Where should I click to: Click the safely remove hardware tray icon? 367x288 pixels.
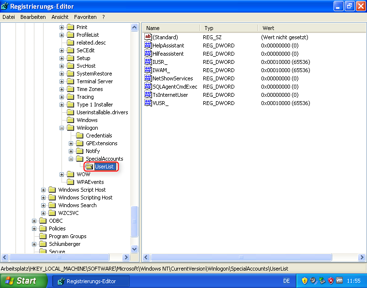(322, 281)
